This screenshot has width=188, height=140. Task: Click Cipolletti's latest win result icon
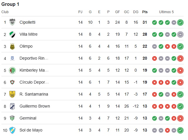[x=180, y=23]
